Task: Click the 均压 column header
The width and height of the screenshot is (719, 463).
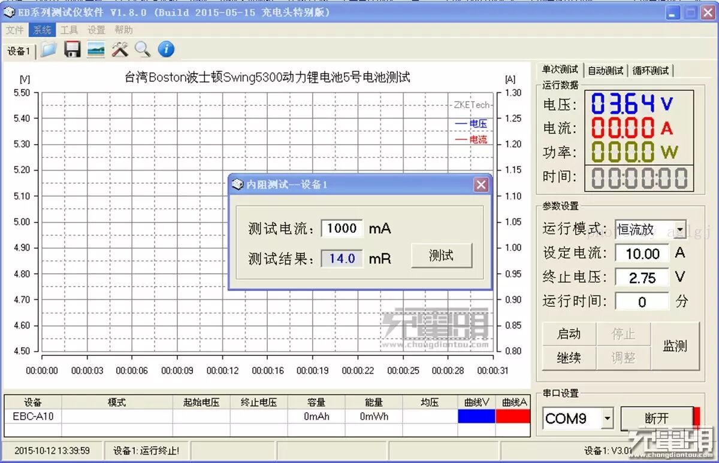Action: point(430,403)
